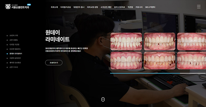
Task: Select the 10년의 기록 section dot
Action: click(x=7, y=36)
